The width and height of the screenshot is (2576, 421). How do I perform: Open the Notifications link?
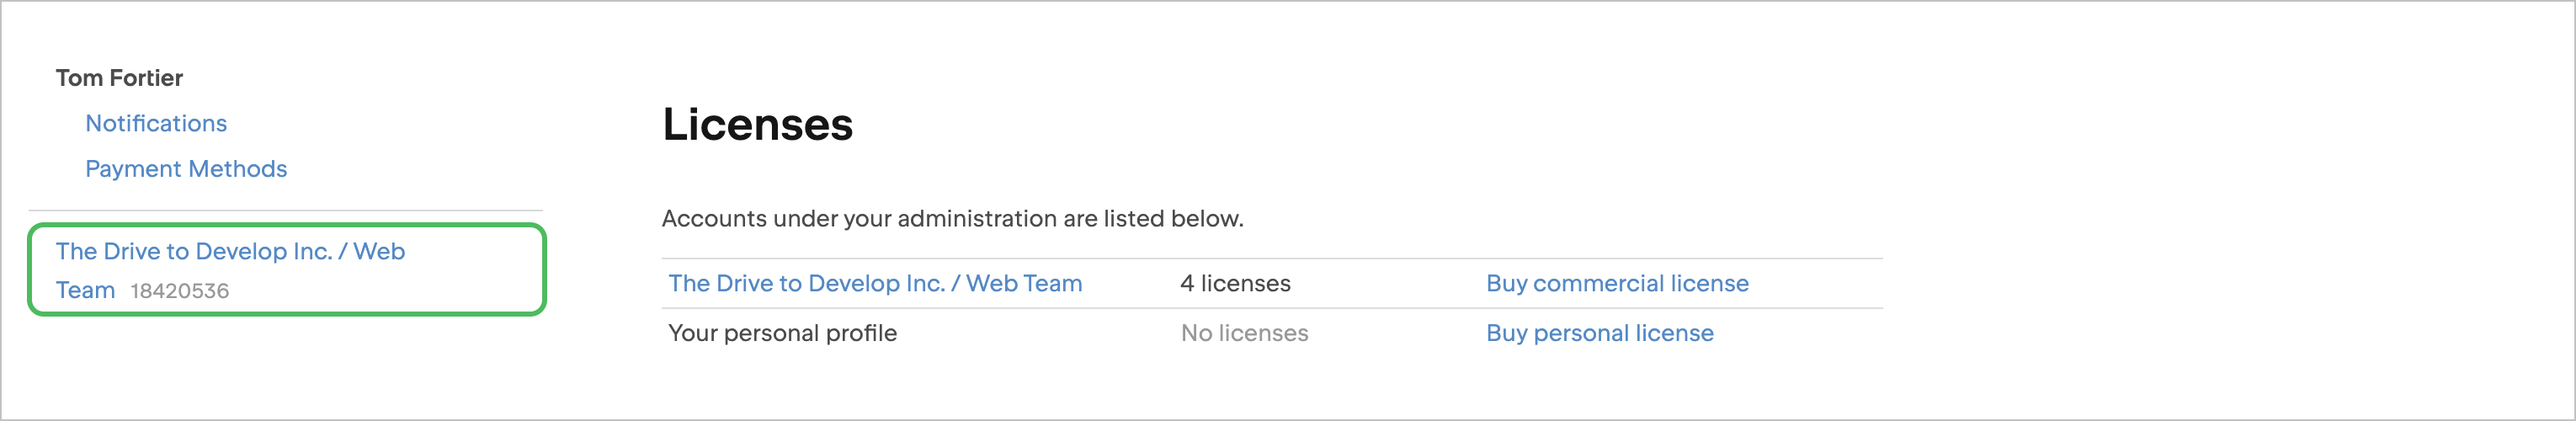[x=156, y=123]
